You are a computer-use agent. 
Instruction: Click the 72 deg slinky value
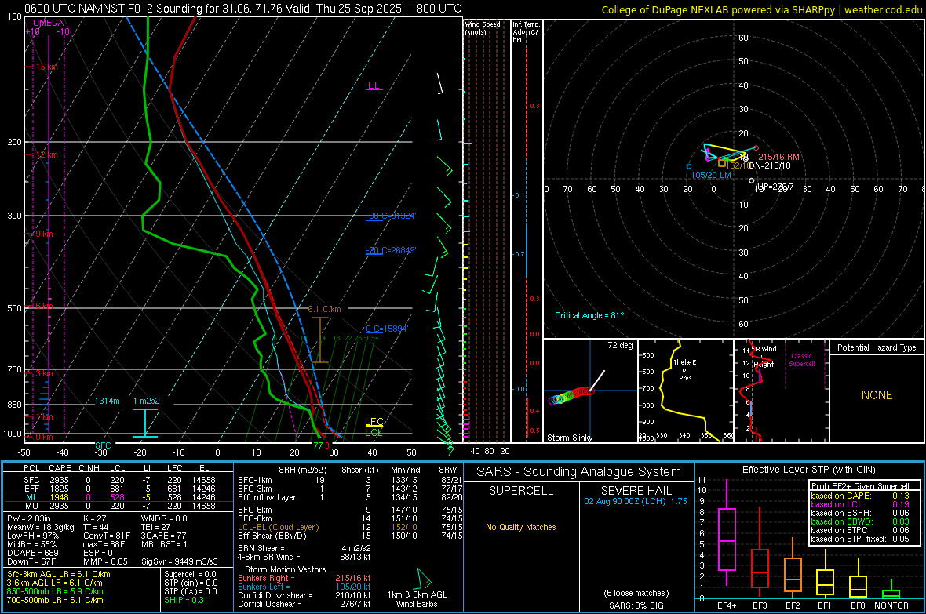tap(620, 345)
